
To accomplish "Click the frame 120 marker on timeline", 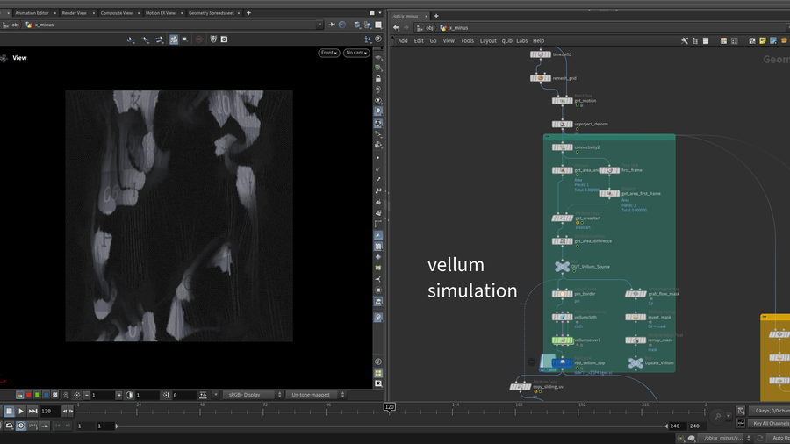I will pyautogui.click(x=388, y=407).
